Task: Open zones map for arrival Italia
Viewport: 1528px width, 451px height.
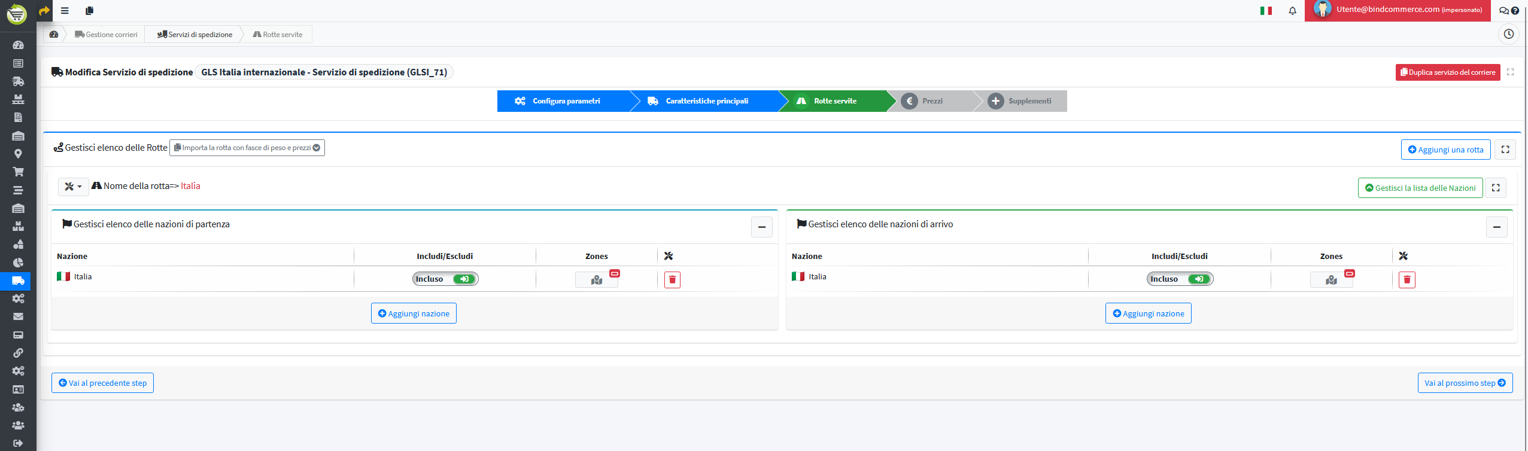Action: (1330, 279)
